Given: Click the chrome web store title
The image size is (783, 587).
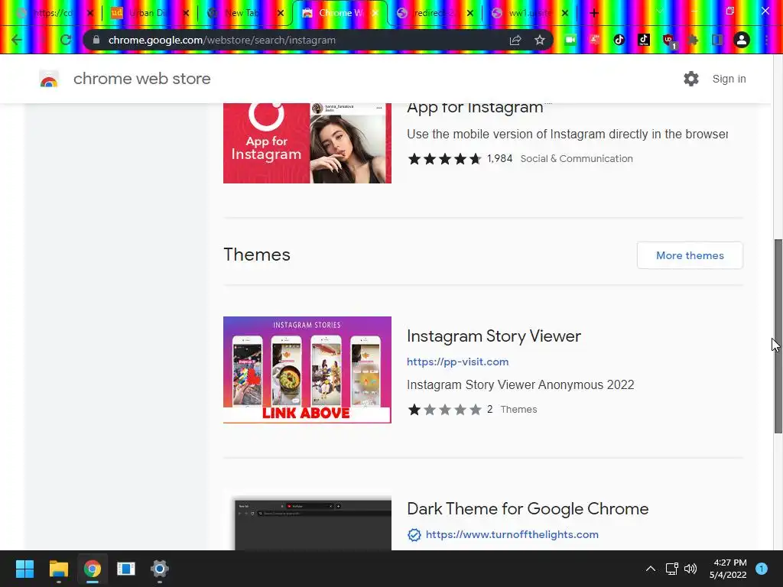Looking at the screenshot, I should click(141, 79).
